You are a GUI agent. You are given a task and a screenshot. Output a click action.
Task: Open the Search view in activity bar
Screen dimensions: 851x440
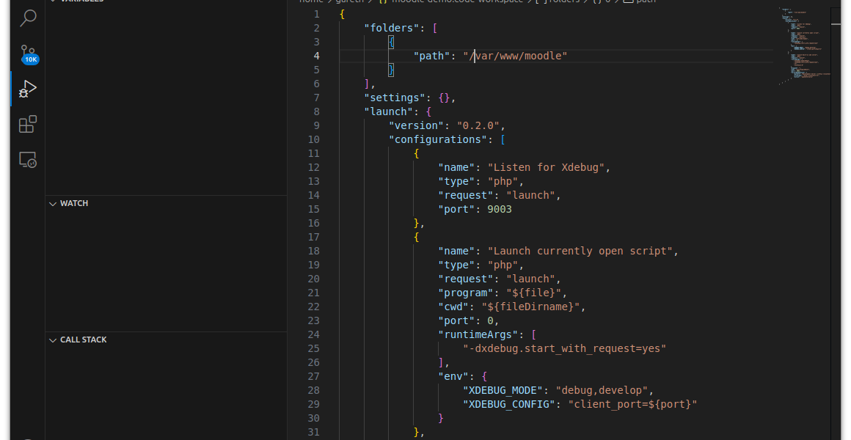pyautogui.click(x=28, y=18)
